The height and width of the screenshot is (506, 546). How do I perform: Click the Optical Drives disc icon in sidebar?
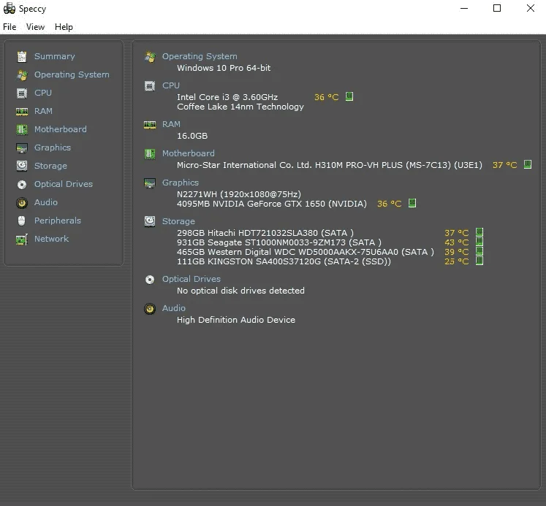click(22, 184)
